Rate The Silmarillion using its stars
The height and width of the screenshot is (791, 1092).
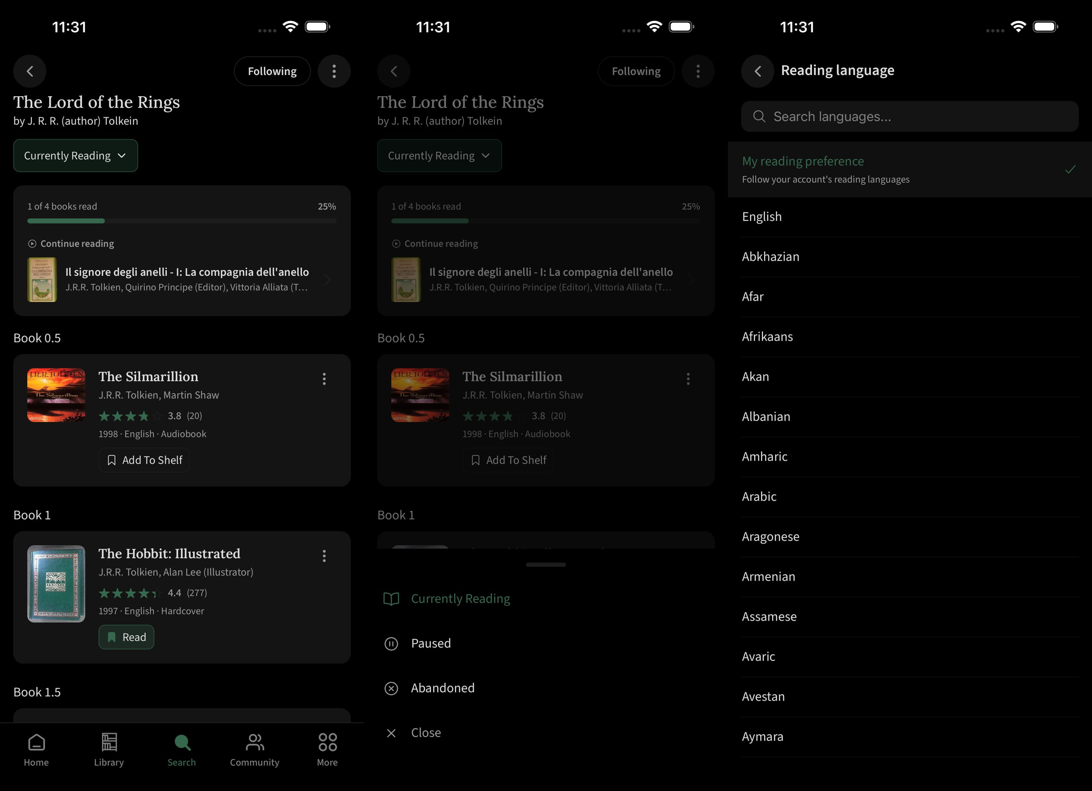[x=130, y=416]
